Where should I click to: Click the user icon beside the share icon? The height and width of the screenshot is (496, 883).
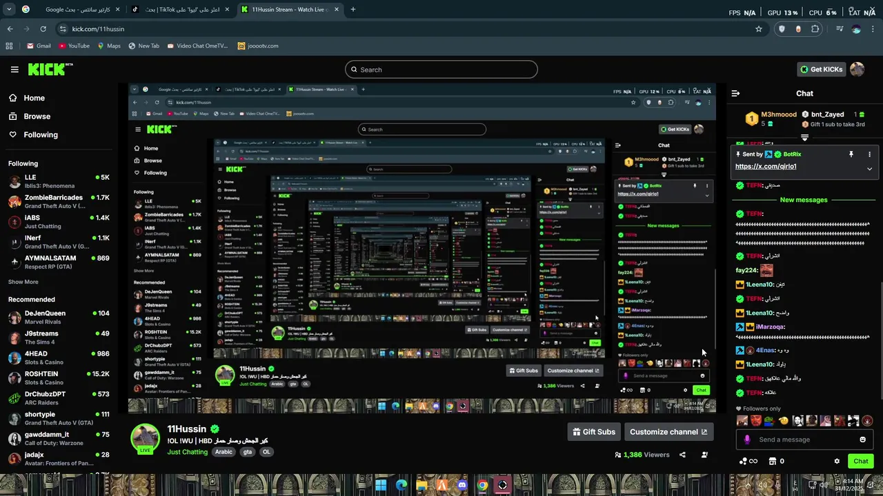(x=704, y=455)
